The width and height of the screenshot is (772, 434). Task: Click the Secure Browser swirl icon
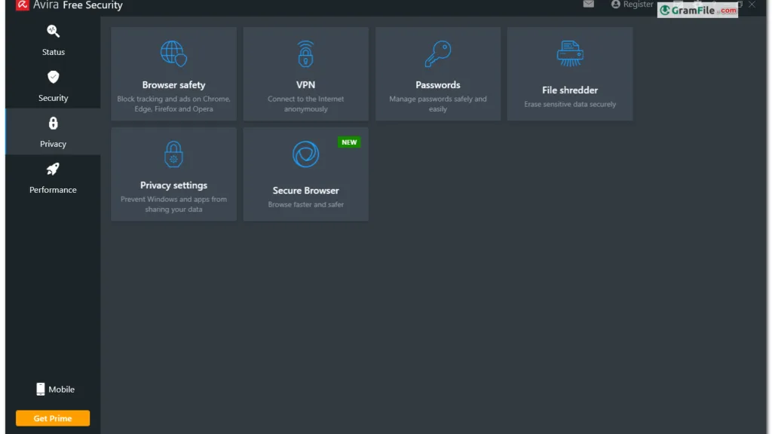click(306, 154)
